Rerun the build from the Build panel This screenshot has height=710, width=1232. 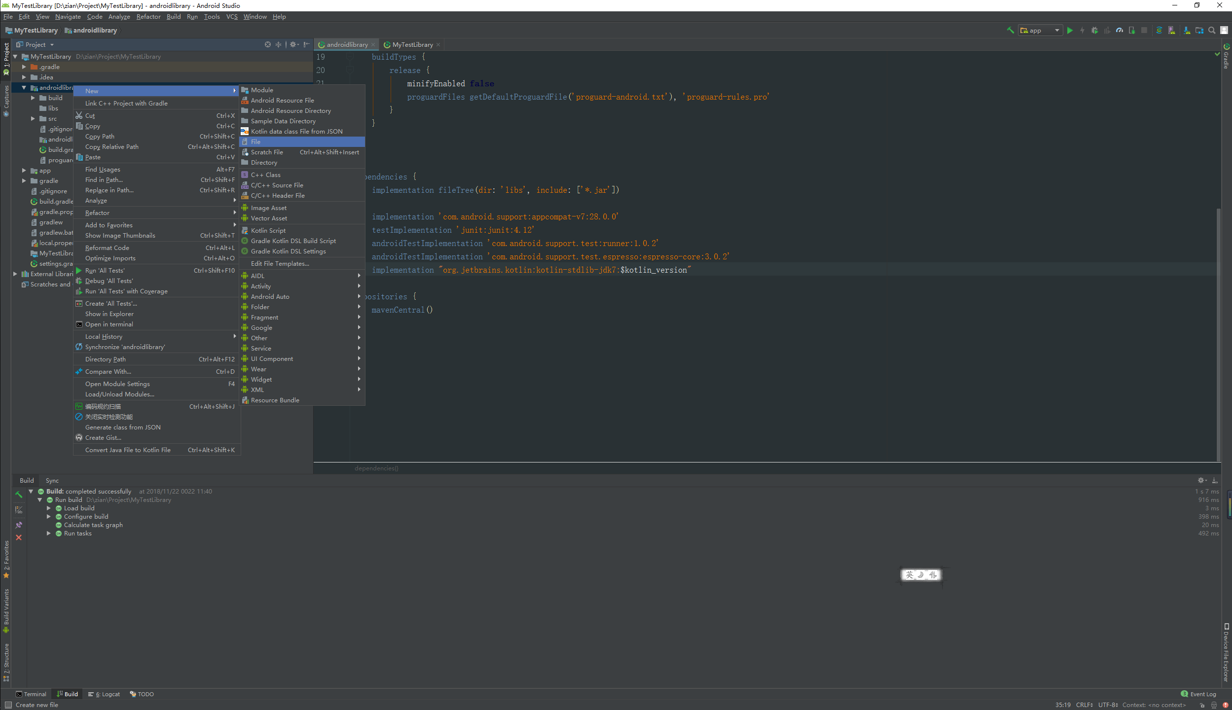pos(19,495)
